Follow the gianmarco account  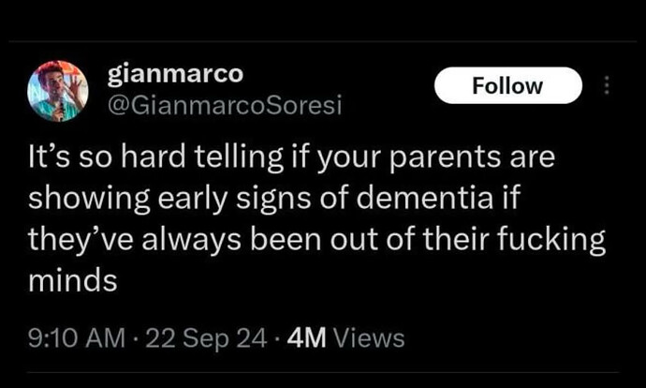(x=508, y=85)
